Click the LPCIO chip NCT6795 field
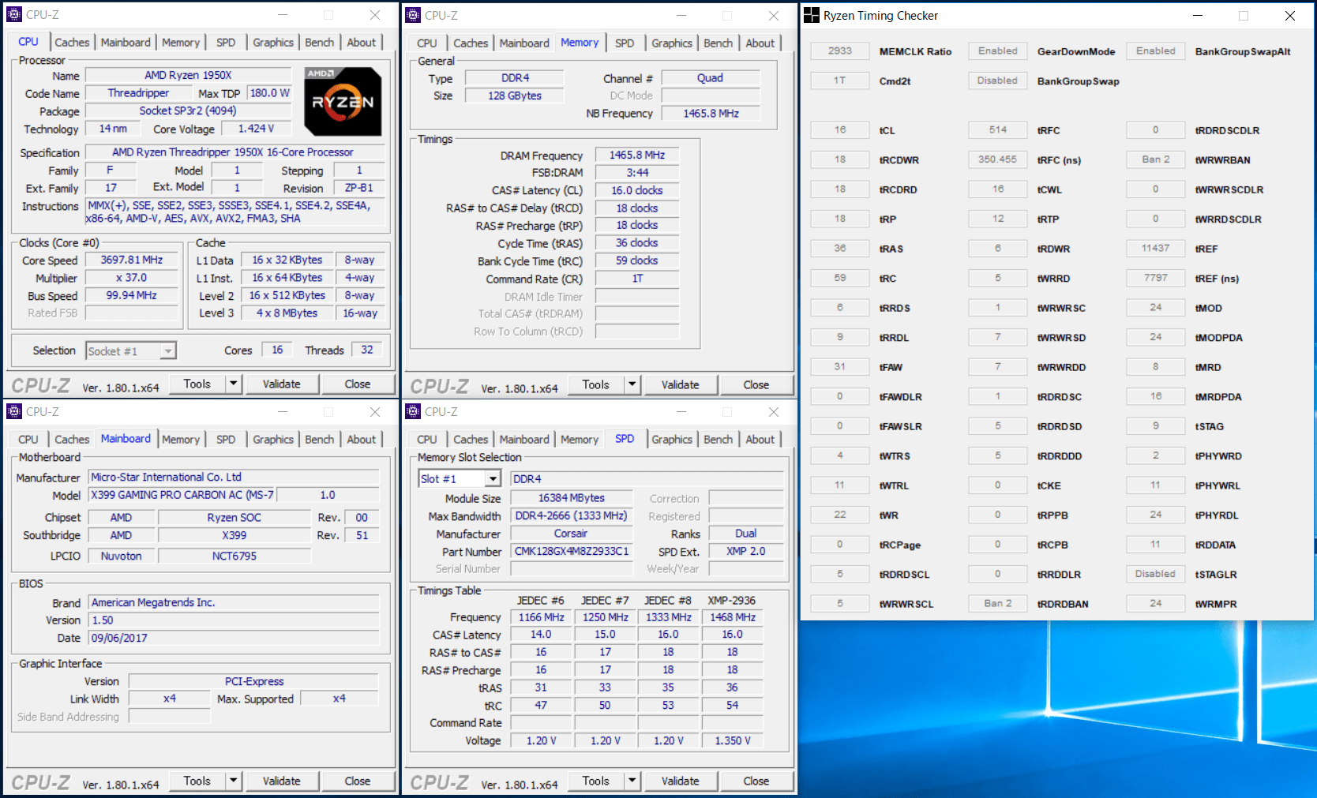This screenshot has width=1317, height=798. pos(235,556)
